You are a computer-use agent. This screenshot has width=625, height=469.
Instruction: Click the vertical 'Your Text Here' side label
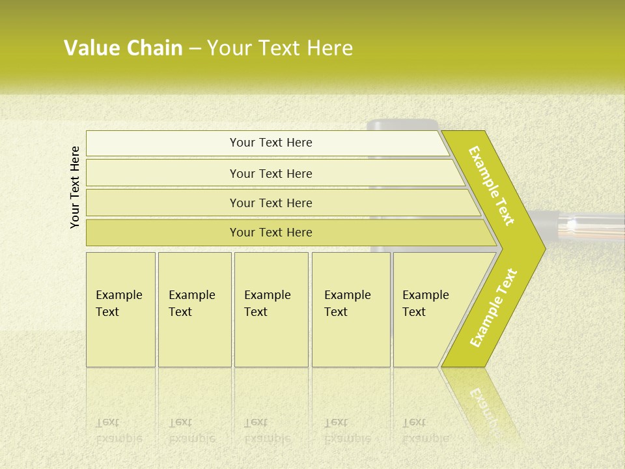[x=75, y=187]
